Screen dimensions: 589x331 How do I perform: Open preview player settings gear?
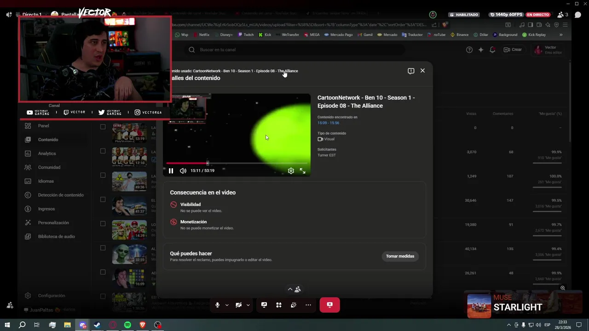point(291,171)
